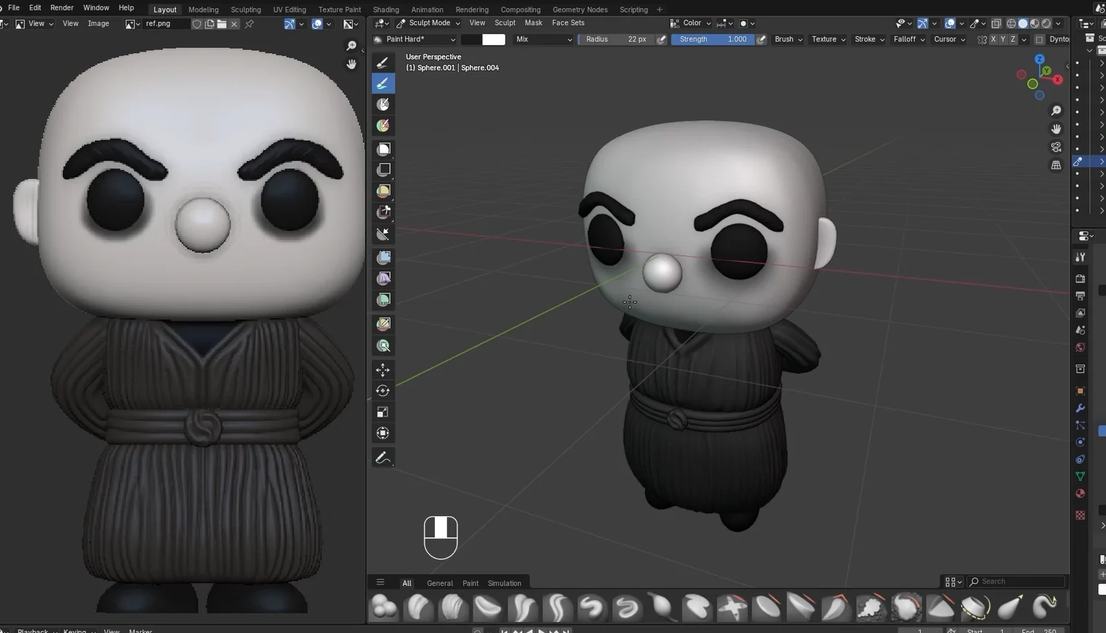Select the Draw brush in the sculpt toolbar
This screenshot has height=633, width=1106.
[x=383, y=62]
